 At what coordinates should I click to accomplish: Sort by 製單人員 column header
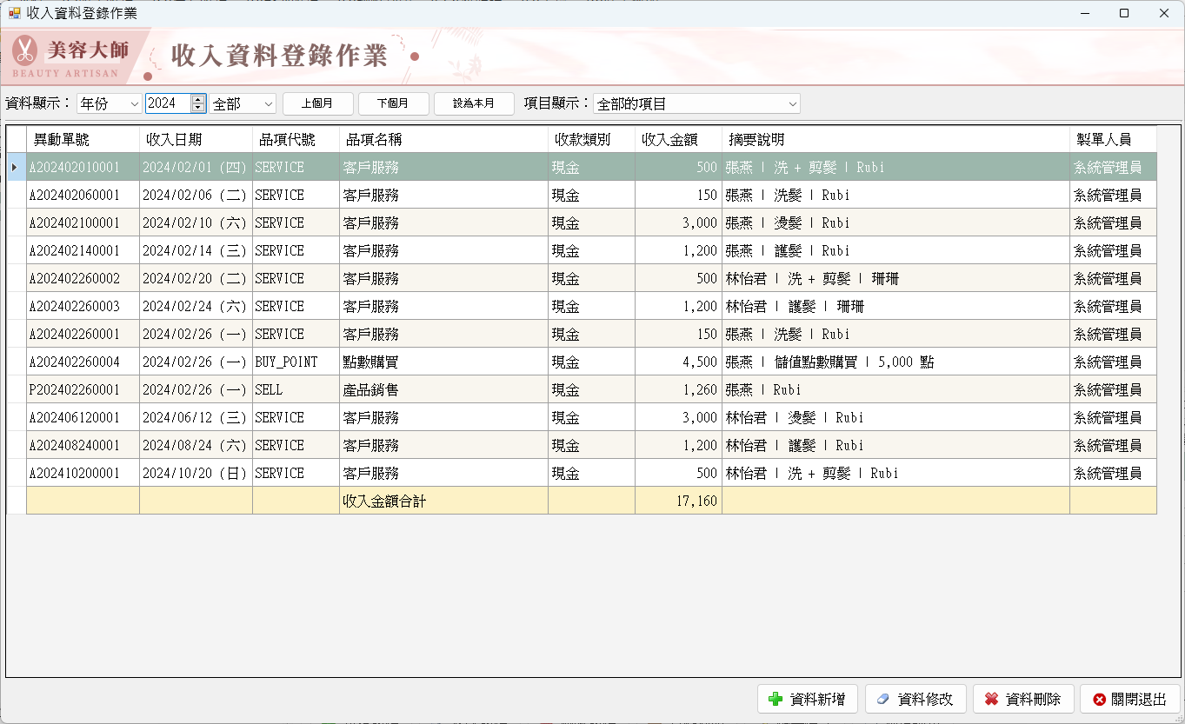[x=1113, y=139]
